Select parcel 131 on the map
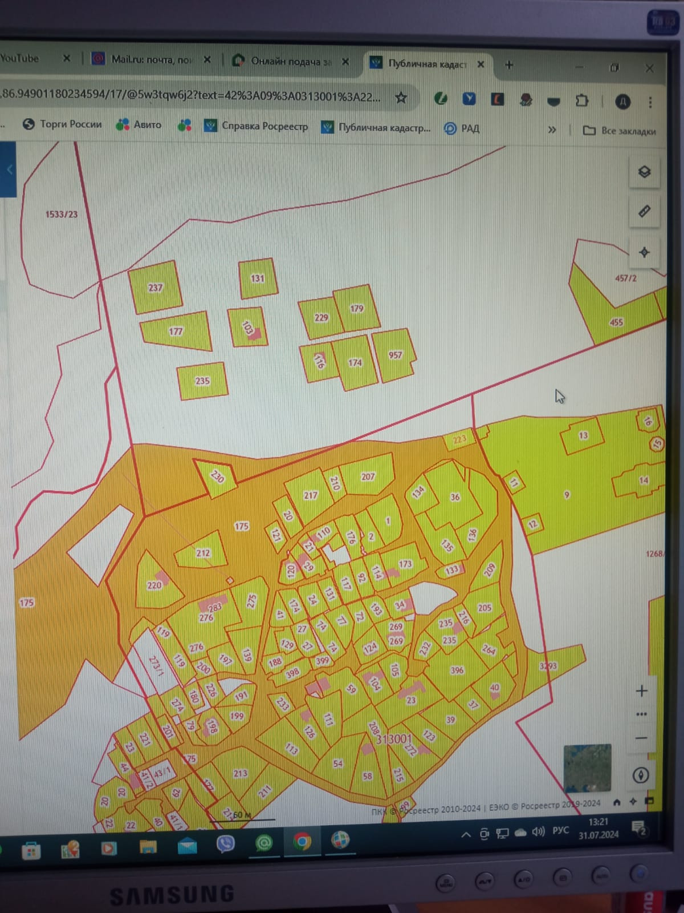Viewport: 684px width, 913px height. [258, 278]
